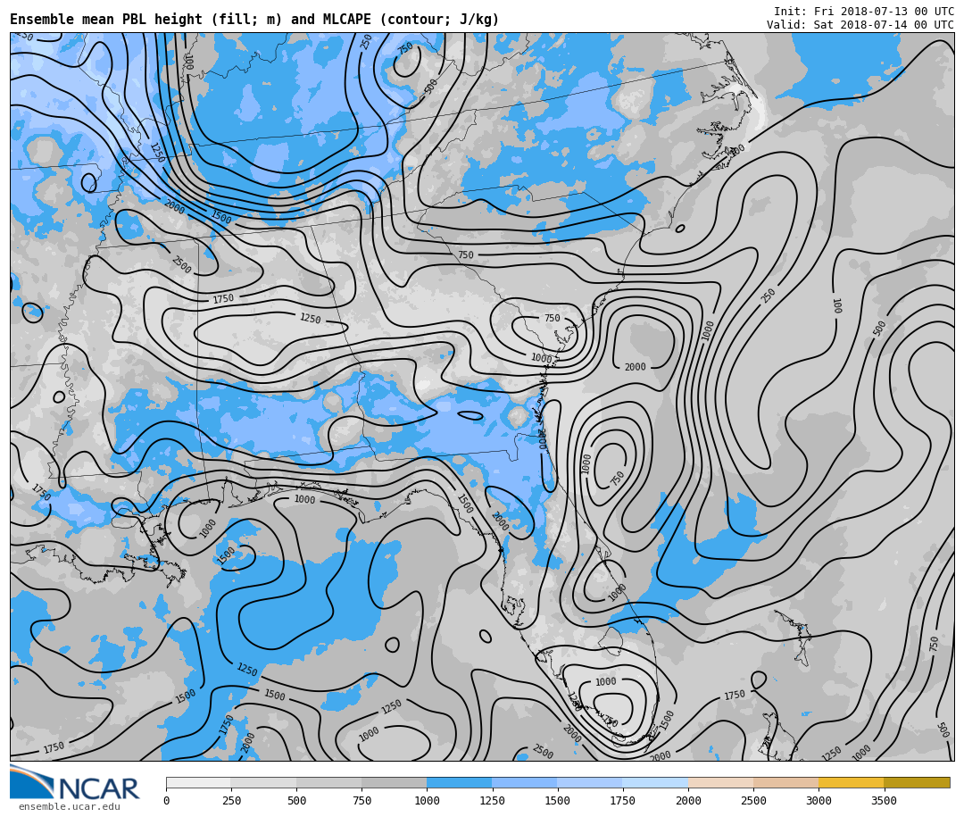Click the colorbar tick label 3500
Viewport: 964px width, 817px height.
coord(884,801)
